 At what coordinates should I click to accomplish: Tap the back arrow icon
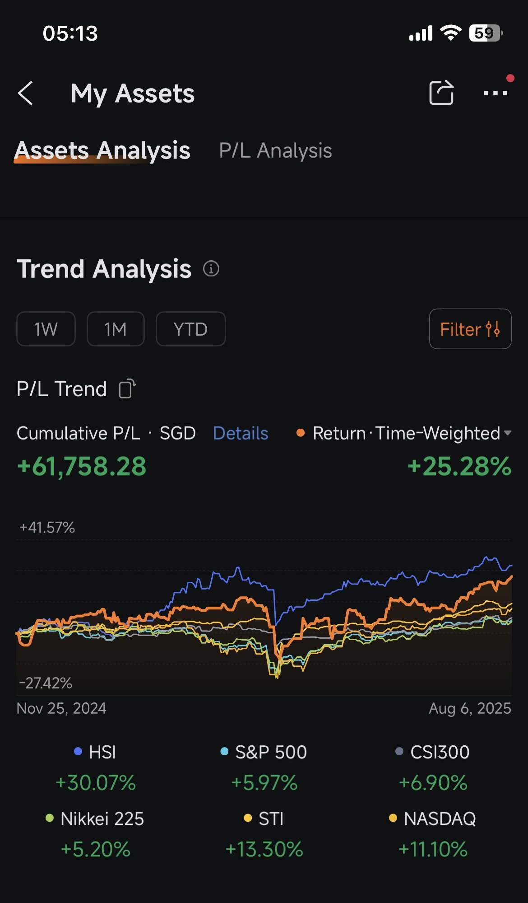[25, 94]
